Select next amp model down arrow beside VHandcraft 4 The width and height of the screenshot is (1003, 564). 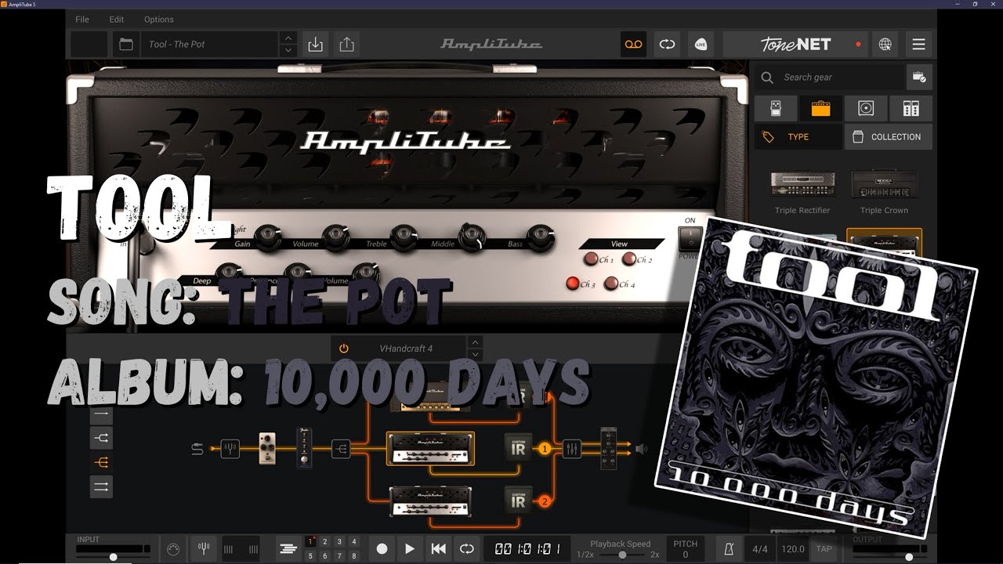476,355
